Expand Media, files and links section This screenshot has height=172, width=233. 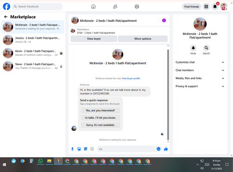[200, 78]
